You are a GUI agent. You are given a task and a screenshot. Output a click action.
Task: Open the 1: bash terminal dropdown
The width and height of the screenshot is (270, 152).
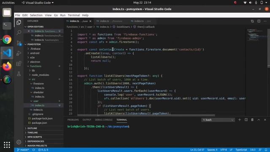coord(218,120)
